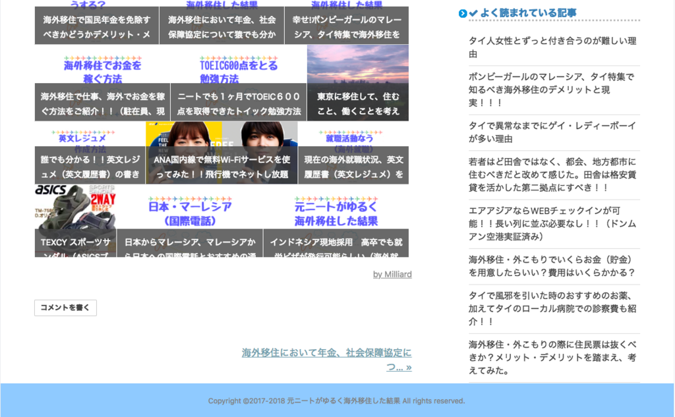The width and height of the screenshot is (675, 417).
Task: Open sidebar article タイ人女性とずっと付き合うのが難しい理由
Action: pyautogui.click(x=552, y=47)
